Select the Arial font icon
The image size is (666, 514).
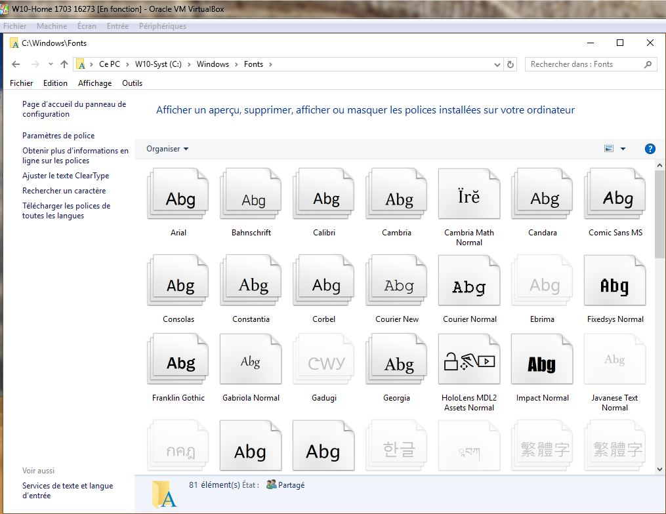coord(178,193)
